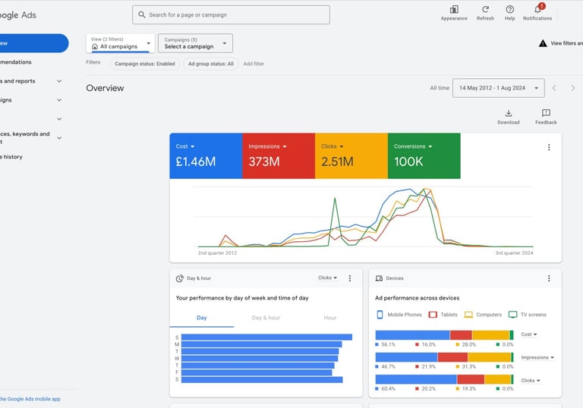Click the Wednesday bar in the day chart

coord(260,359)
